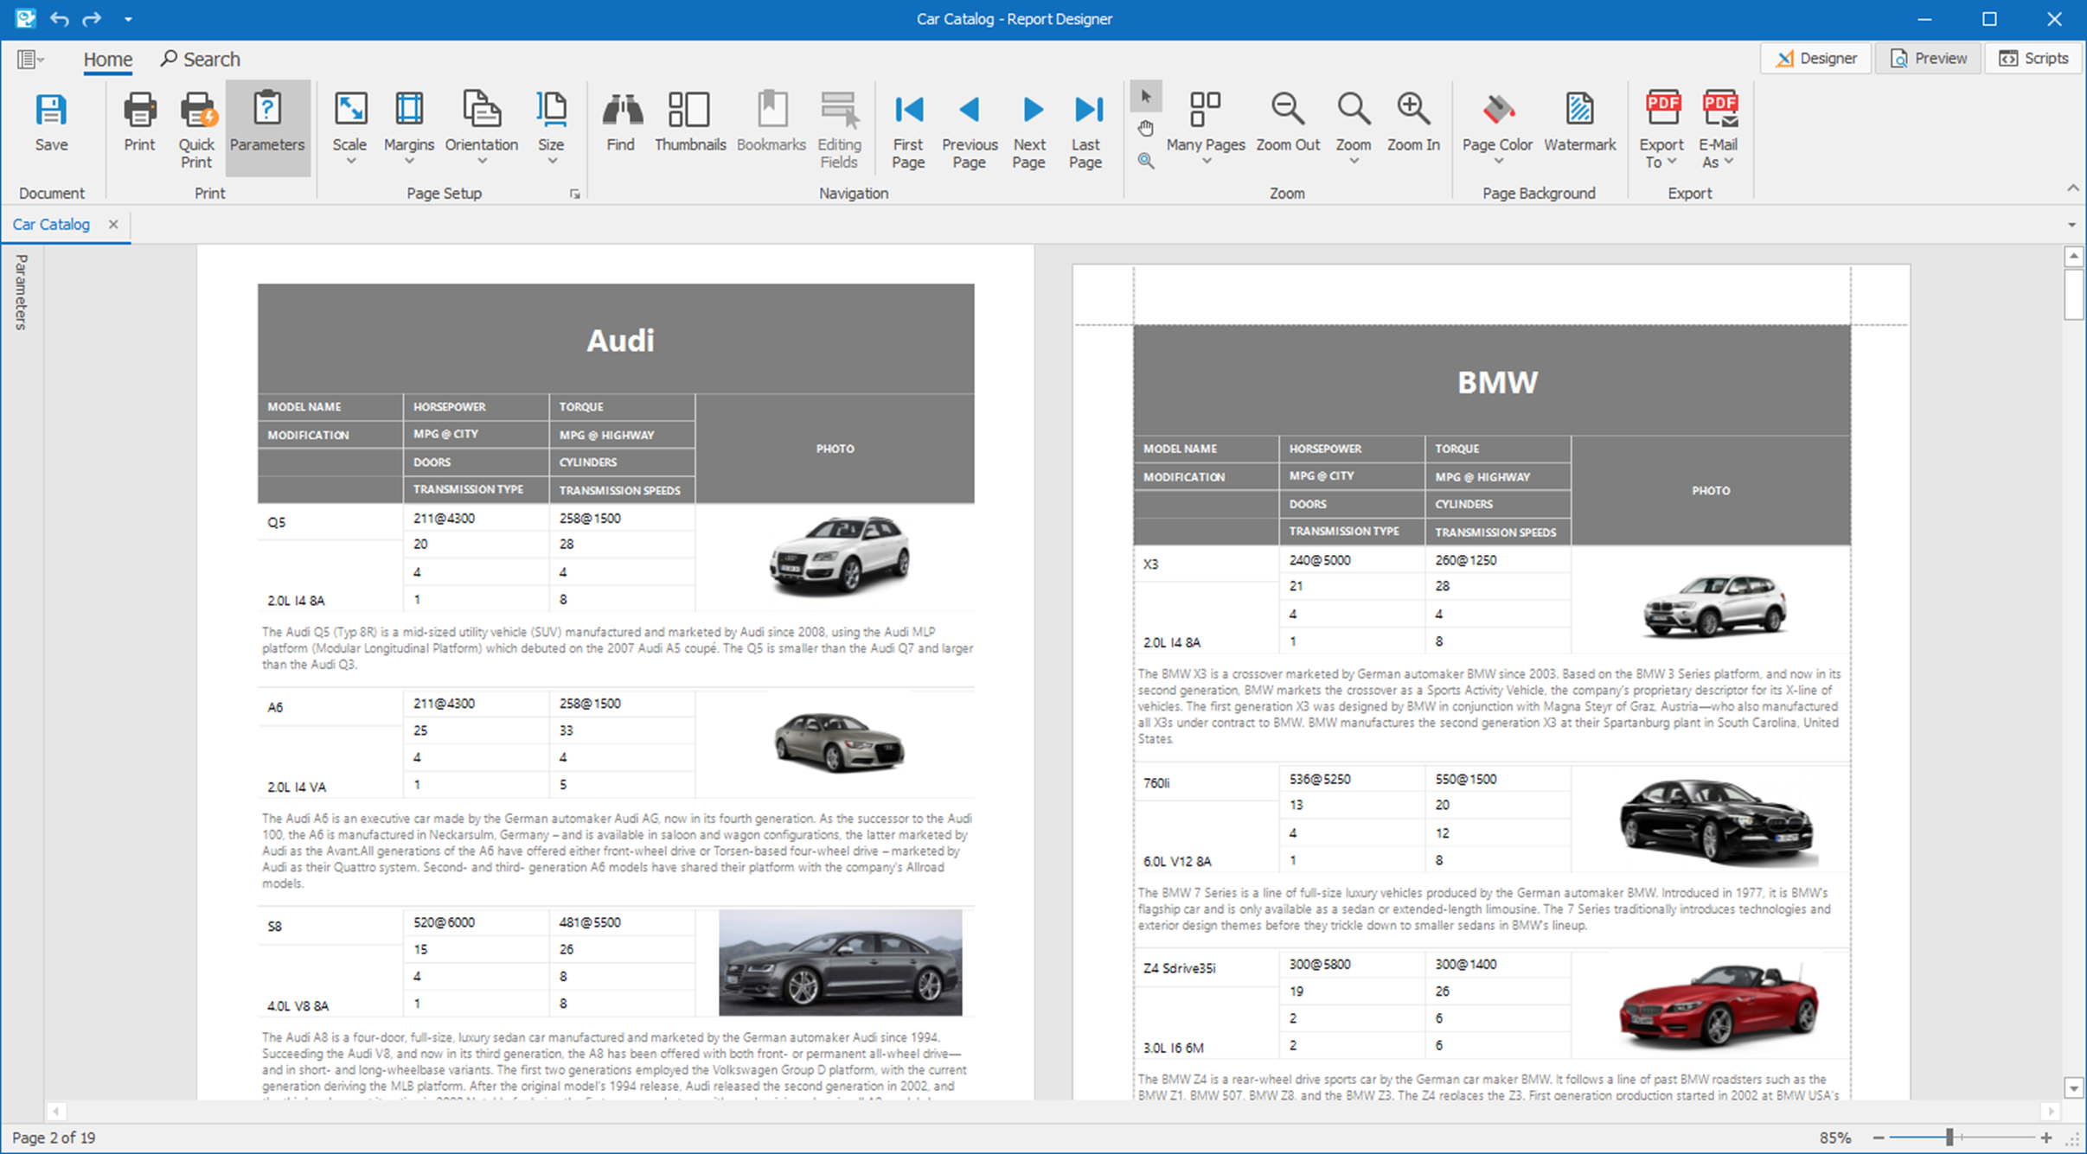Open the paper Size dropdown
This screenshot has width=2087, height=1154.
coord(550,128)
